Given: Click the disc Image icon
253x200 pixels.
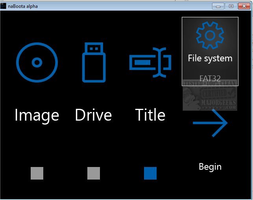Looking at the screenshot, I should tap(37, 62).
